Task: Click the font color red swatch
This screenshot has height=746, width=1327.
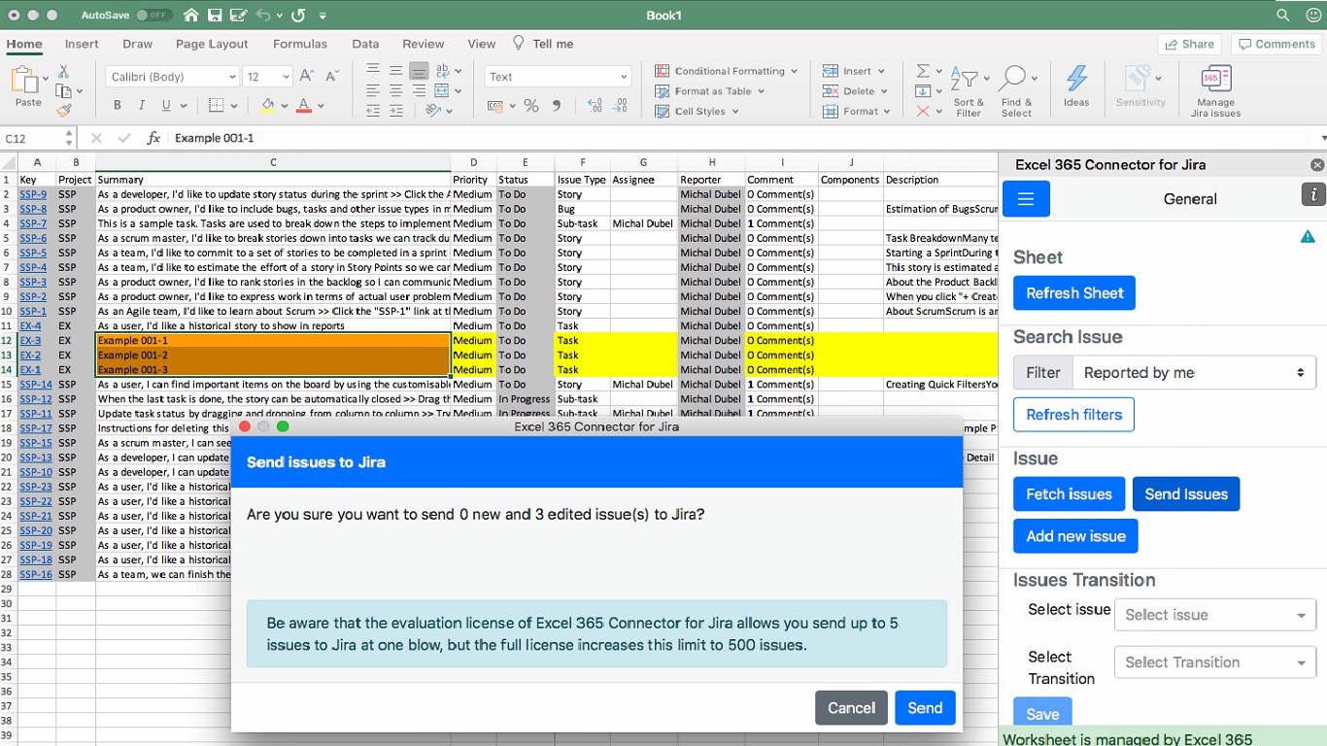Action: coord(304,106)
